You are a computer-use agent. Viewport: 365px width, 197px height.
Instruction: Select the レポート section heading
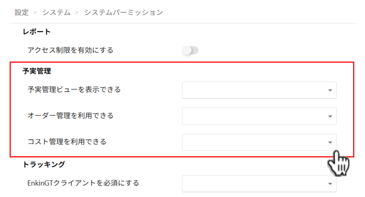36,32
